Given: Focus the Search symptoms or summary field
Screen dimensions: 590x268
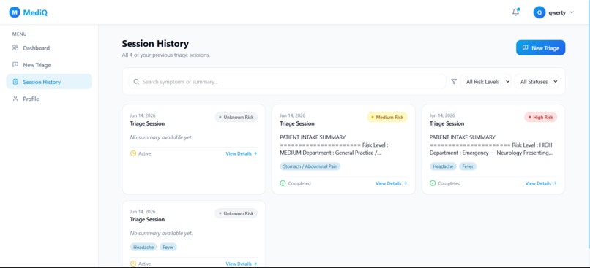Looking at the screenshot, I should (288, 82).
